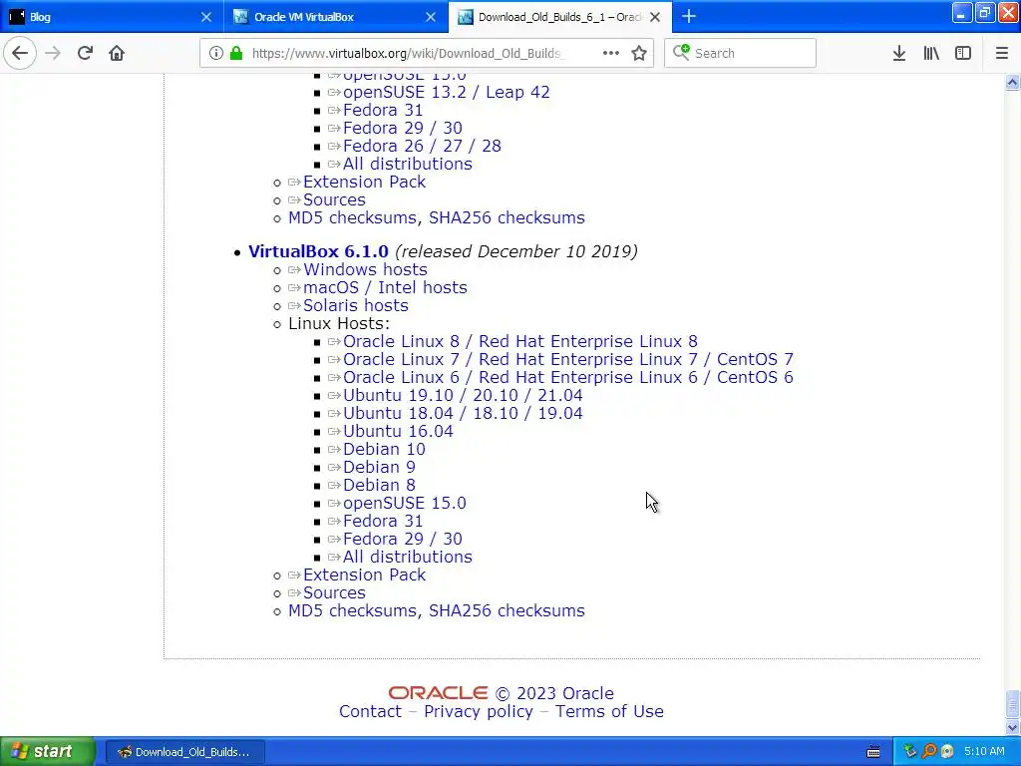The height and width of the screenshot is (766, 1021).
Task: Open the upper Sources link
Action: [x=334, y=199]
